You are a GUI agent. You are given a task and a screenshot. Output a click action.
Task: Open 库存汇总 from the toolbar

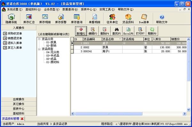(29, 19)
